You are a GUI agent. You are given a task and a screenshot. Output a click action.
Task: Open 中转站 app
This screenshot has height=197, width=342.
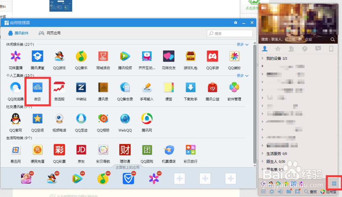[81, 87]
